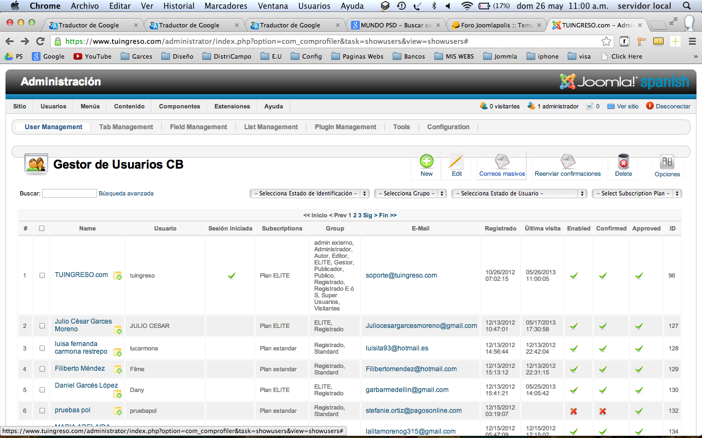
Task: Click Chrome back arrow button
Action: (x=10, y=41)
